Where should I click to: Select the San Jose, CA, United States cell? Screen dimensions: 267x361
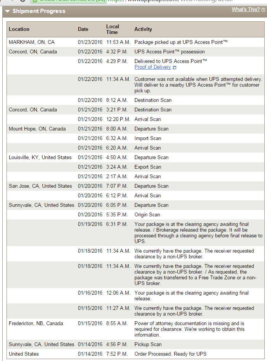pyautogui.click(x=40, y=186)
